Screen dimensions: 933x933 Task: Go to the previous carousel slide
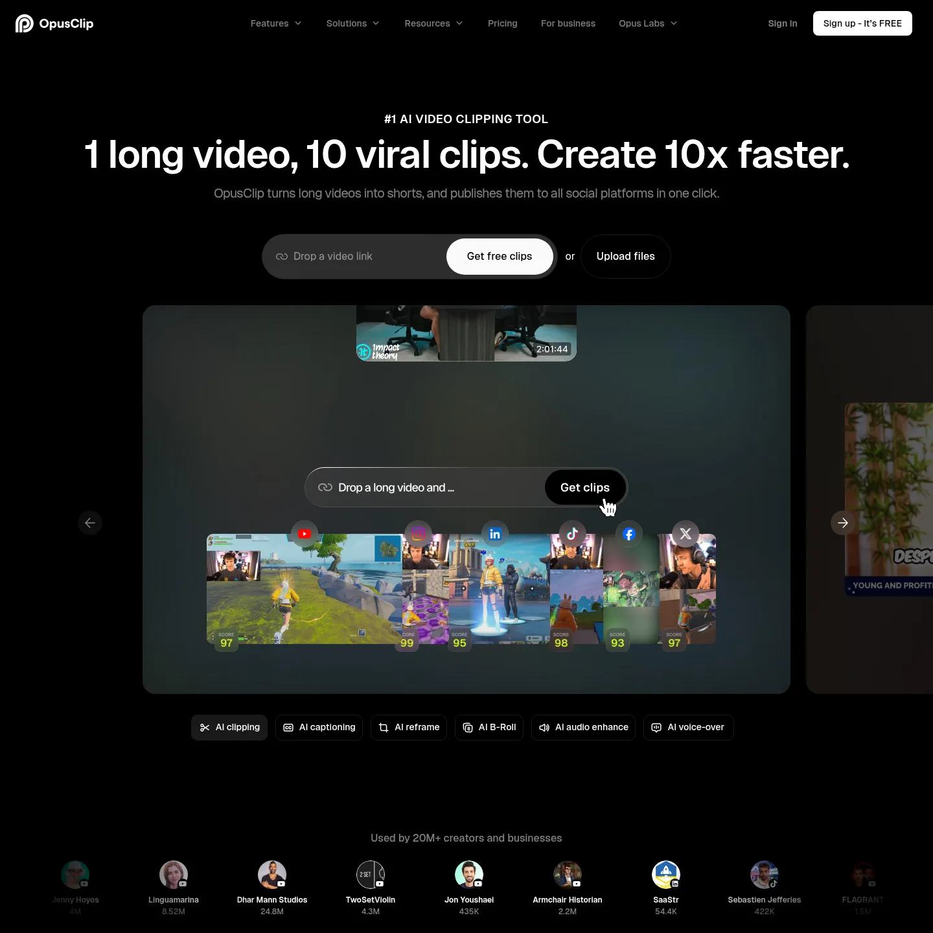tap(90, 523)
